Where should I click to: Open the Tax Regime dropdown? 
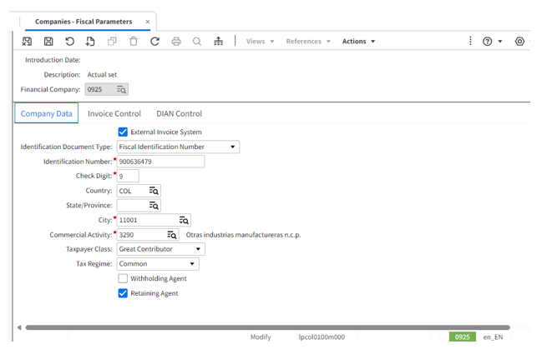(x=192, y=264)
